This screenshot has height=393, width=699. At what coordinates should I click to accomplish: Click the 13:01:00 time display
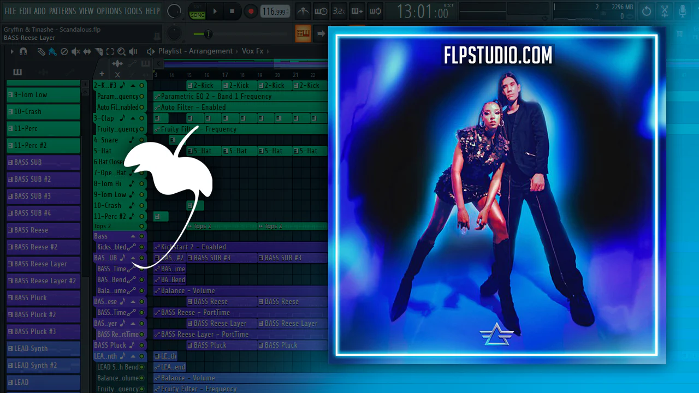pyautogui.click(x=423, y=11)
